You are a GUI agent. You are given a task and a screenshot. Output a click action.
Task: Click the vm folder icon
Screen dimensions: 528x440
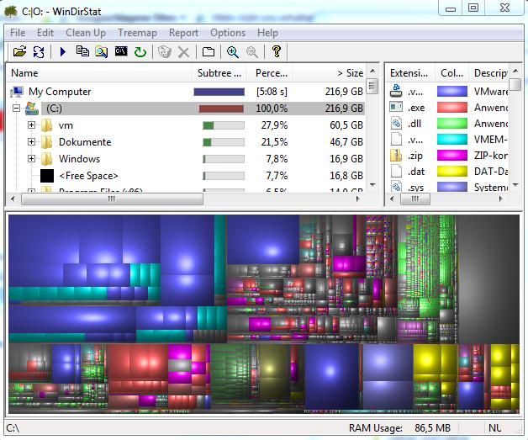46,125
